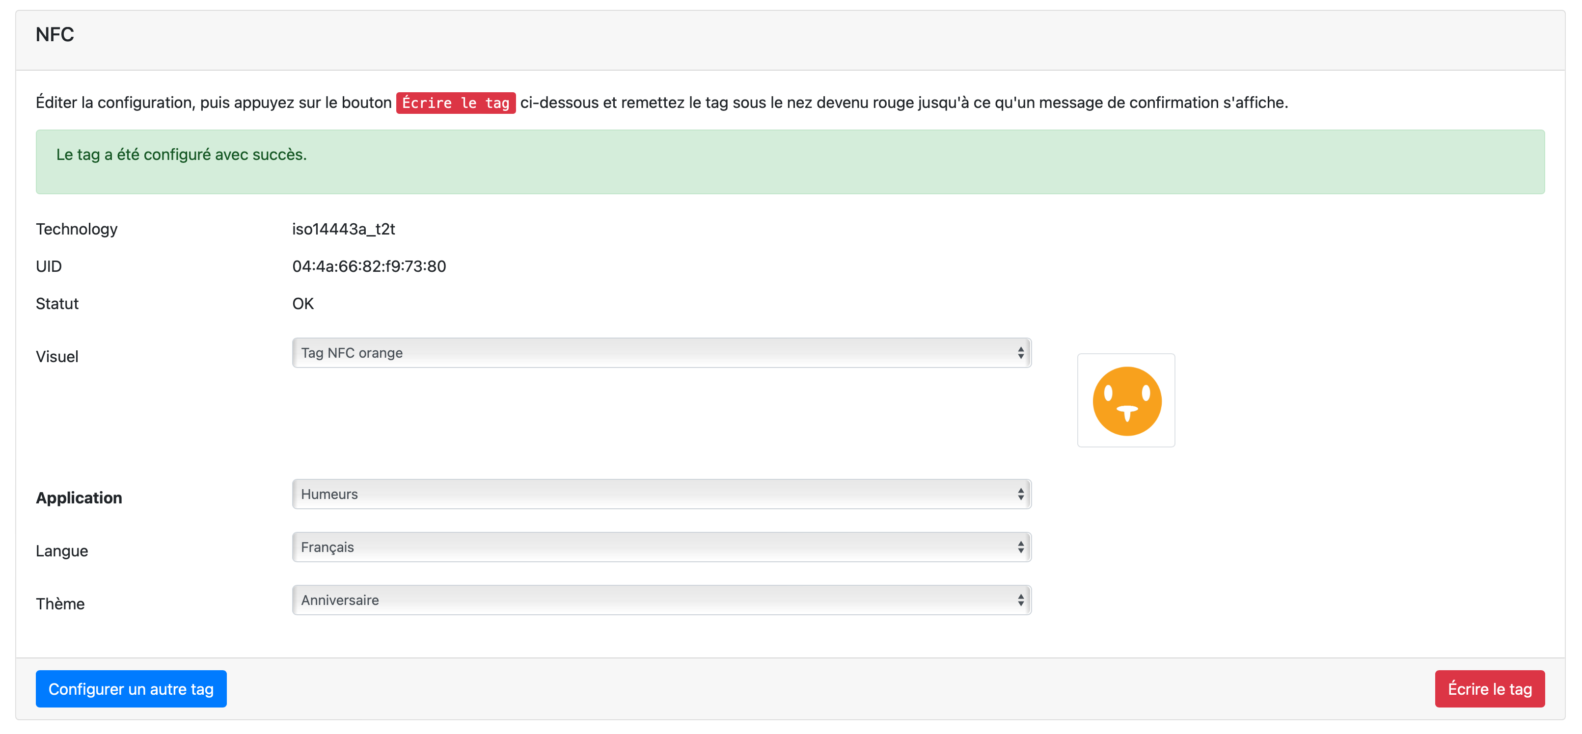The width and height of the screenshot is (1582, 734).
Task: Click the inline Écrire le tag code badge
Action: [456, 103]
